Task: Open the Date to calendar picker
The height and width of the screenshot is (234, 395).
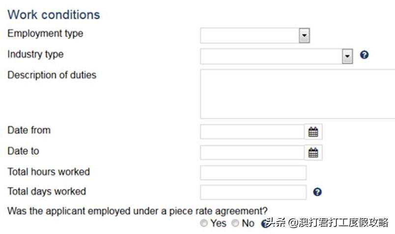Action: [313, 152]
